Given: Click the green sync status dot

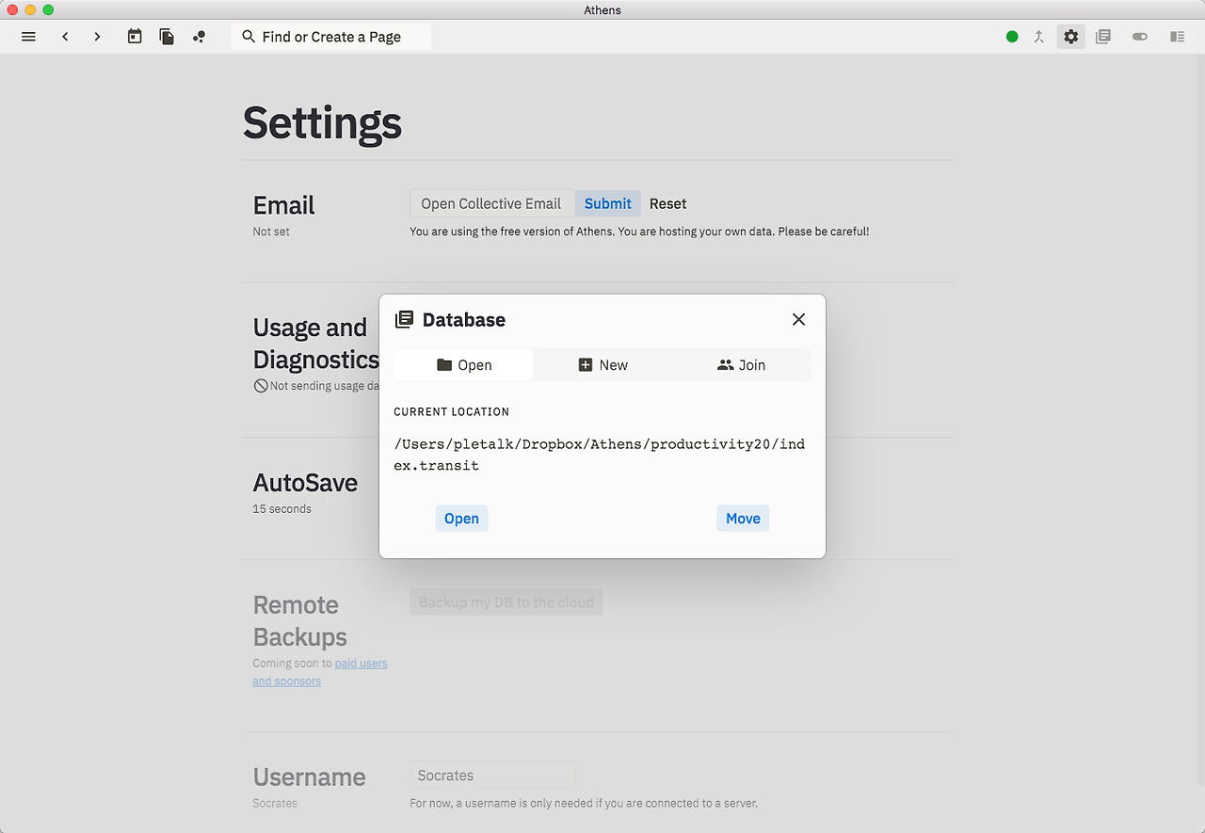Looking at the screenshot, I should click(x=1012, y=37).
